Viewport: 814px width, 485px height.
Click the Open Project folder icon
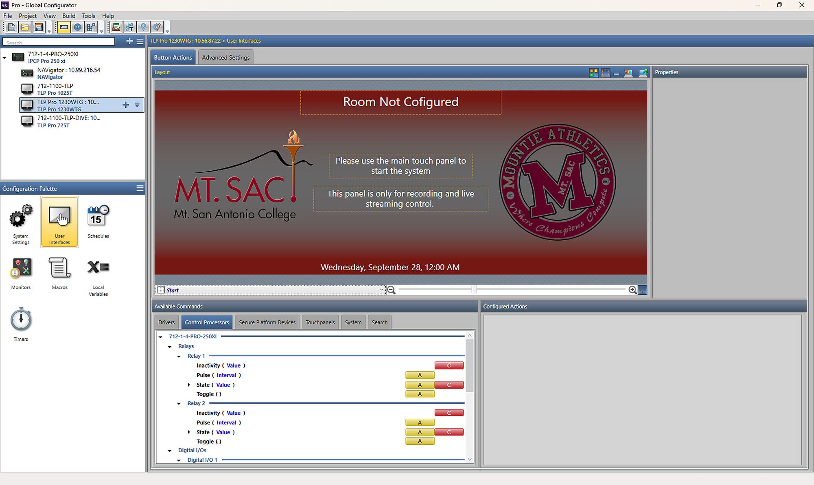point(25,28)
